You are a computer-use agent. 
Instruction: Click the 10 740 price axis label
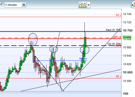(x=127, y=14)
